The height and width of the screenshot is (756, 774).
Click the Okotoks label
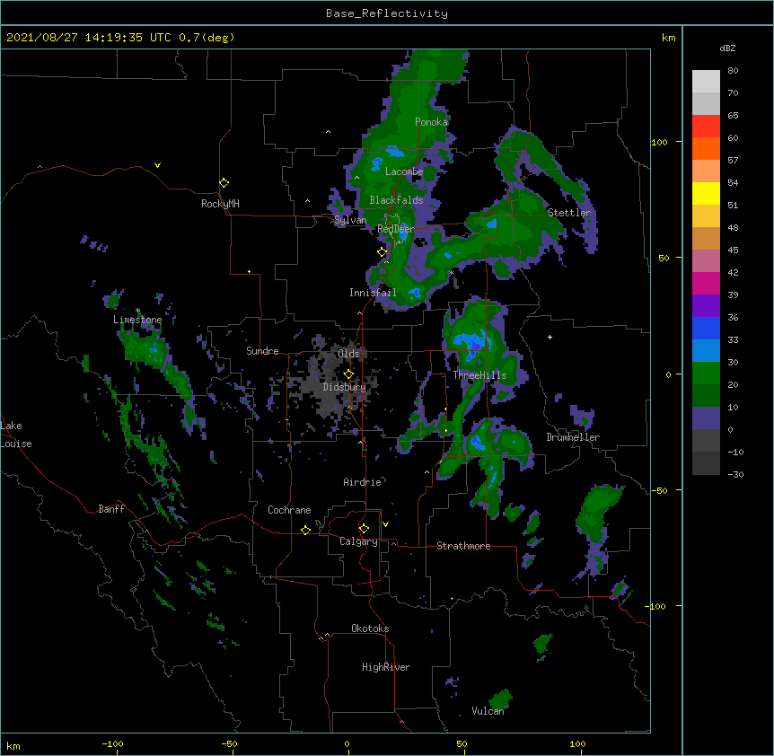point(370,629)
